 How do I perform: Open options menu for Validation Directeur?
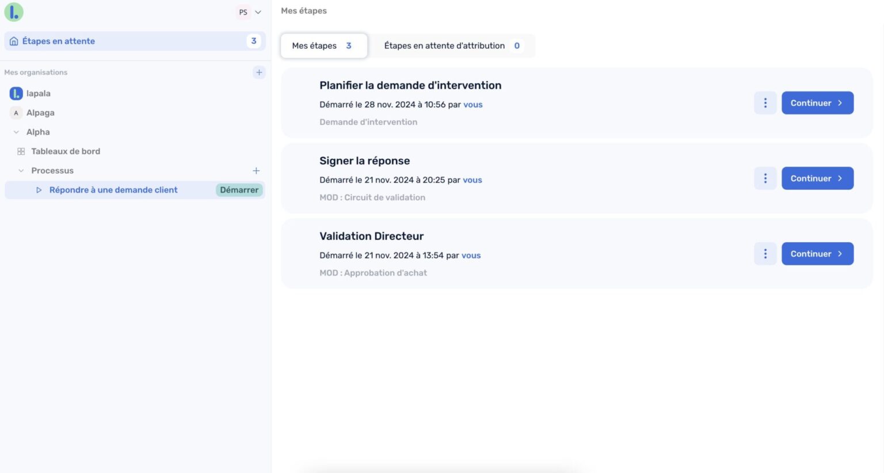pyautogui.click(x=765, y=254)
